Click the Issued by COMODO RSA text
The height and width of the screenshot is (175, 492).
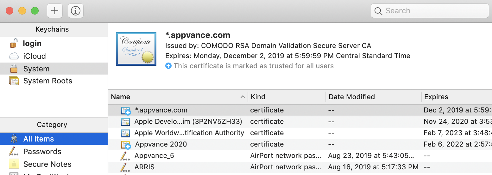pos(268,46)
